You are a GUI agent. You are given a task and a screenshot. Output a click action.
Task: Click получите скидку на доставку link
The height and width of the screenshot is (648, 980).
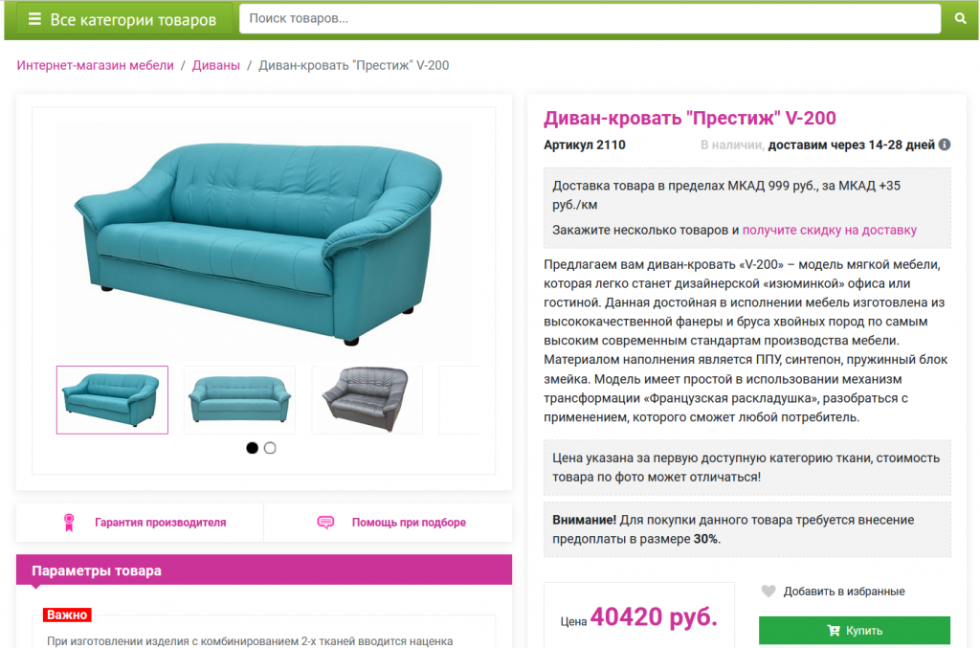coord(830,230)
